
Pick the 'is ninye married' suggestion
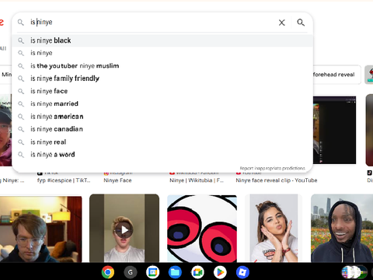(162, 104)
